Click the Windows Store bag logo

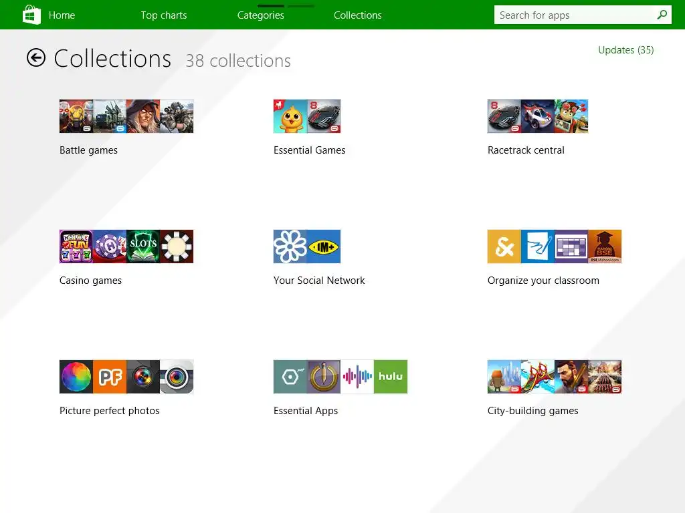[x=31, y=15]
